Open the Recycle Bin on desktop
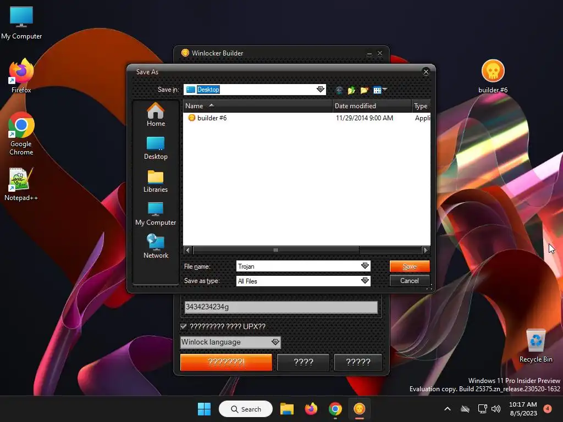 (x=536, y=346)
